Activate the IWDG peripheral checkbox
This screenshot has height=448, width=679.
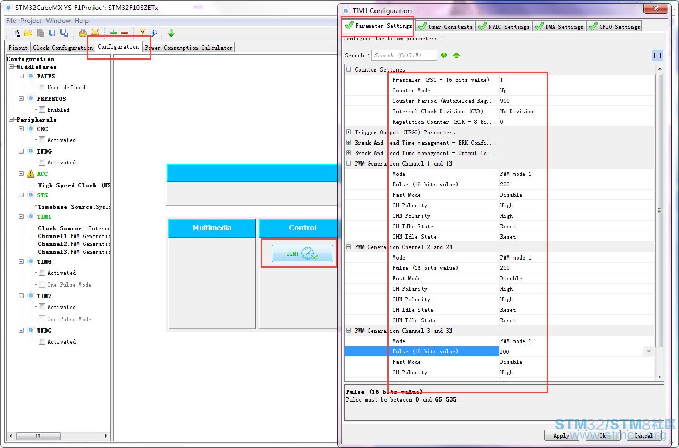42,162
